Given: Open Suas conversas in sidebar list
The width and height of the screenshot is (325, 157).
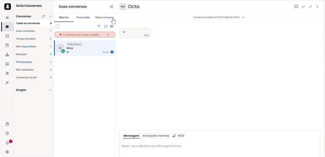Looking at the screenshot, I should pyautogui.click(x=34, y=31).
